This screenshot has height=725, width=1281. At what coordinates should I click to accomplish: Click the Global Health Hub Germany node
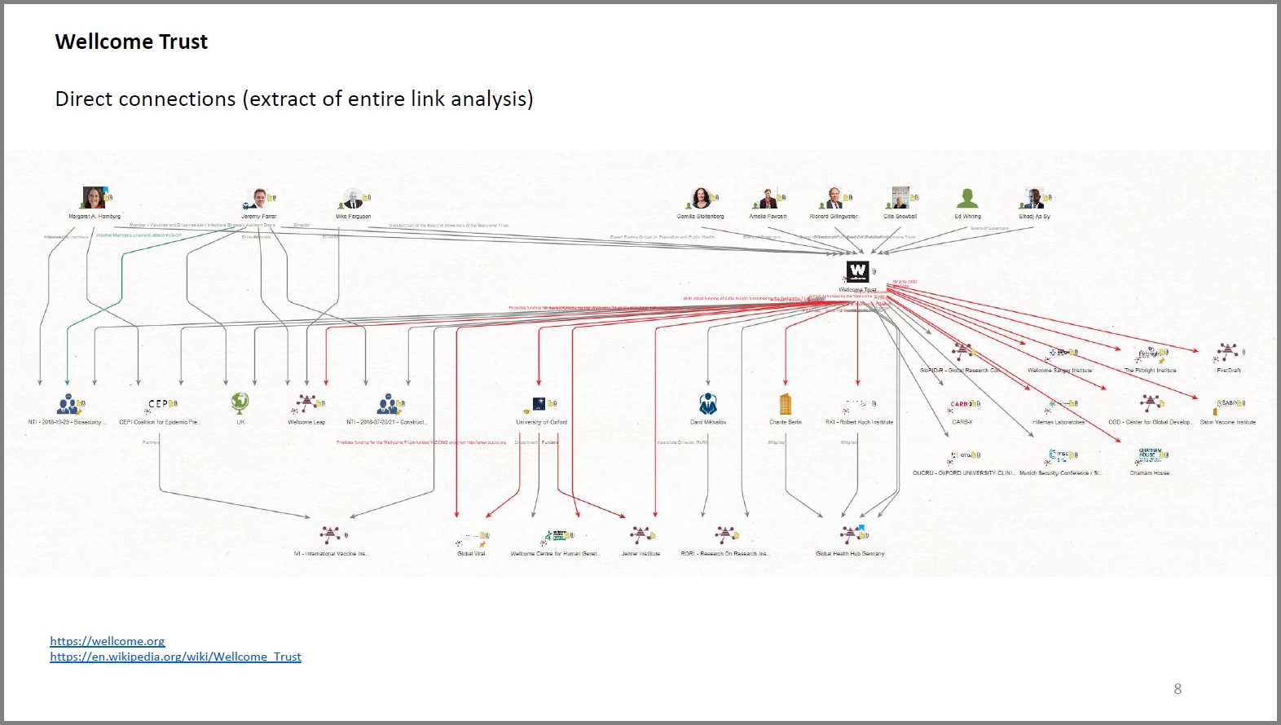pos(850,534)
